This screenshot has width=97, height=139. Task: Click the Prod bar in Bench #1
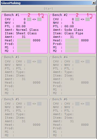24,44
